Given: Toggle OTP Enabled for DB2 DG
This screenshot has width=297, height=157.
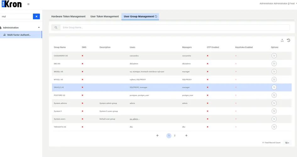Looking at the screenshot, I should tap(208, 64).
